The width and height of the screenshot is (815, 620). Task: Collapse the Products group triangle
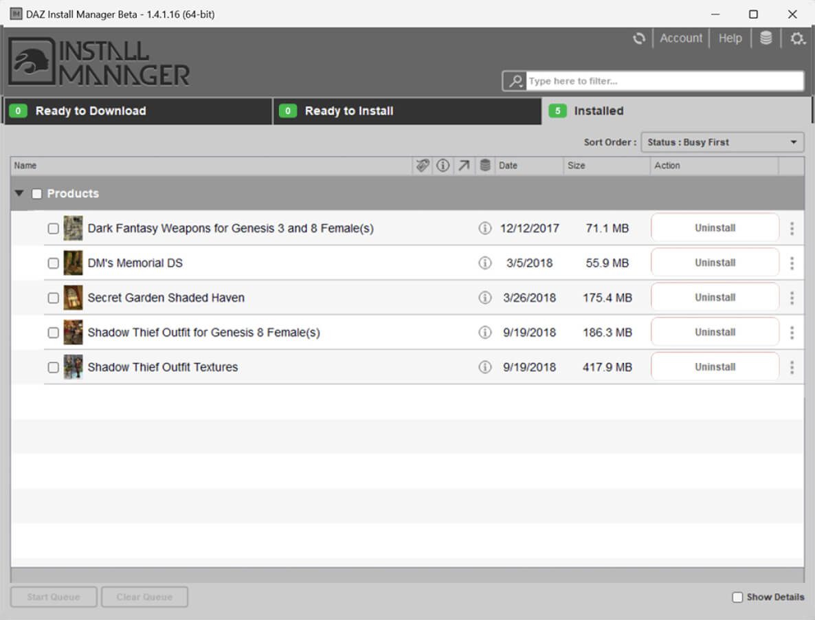tap(19, 193)
